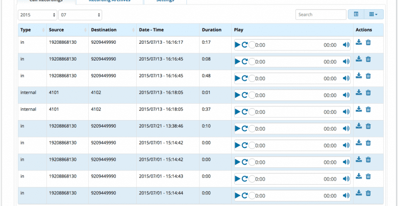Click the Search input field
The image size is (398, 206).
(321, 14)
